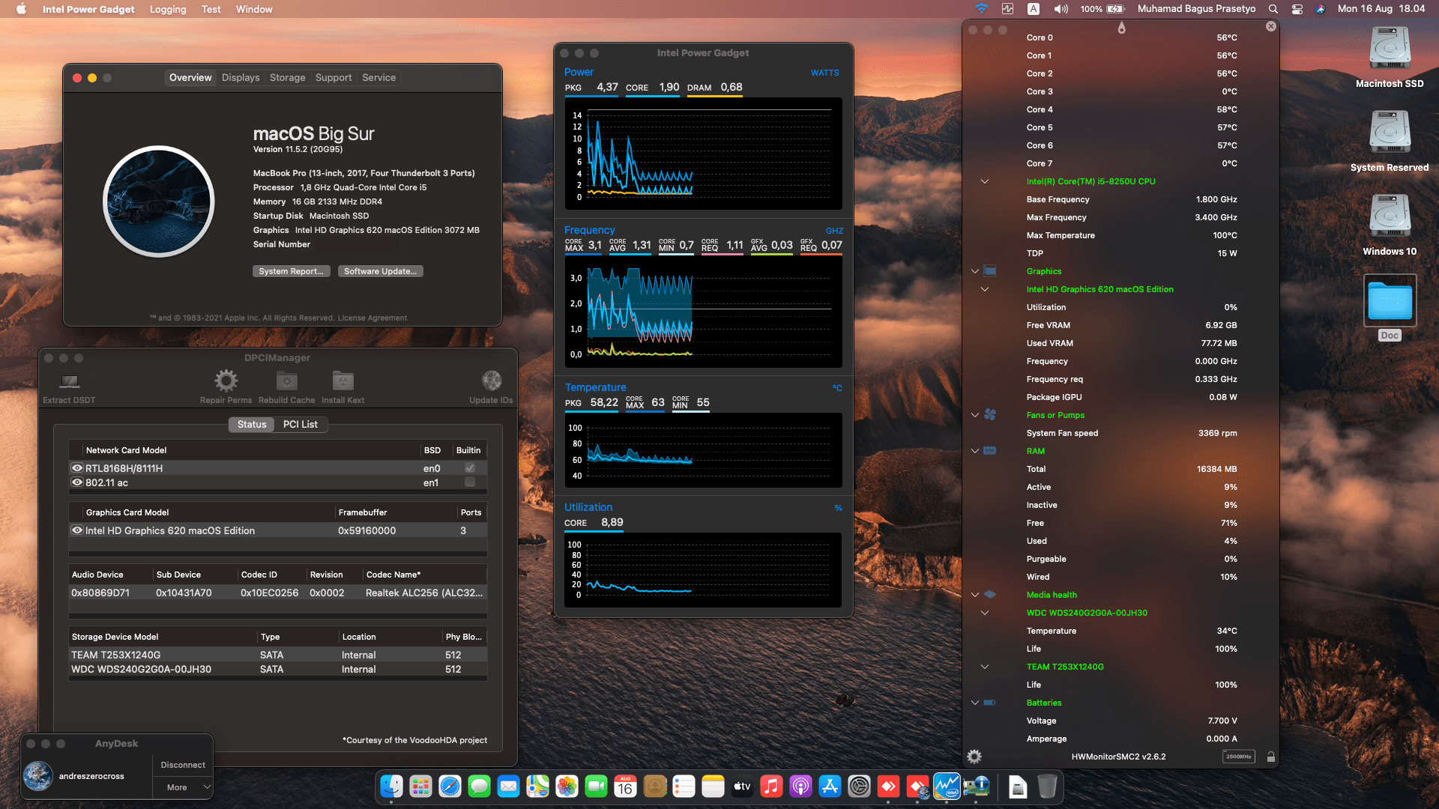
Task: Click Intel Power Gadget dock icon
Action: (947, 787)
